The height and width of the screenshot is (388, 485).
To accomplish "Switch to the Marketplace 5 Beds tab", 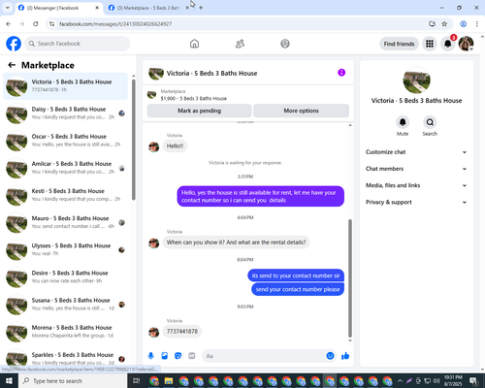I will tap(147, 8).
